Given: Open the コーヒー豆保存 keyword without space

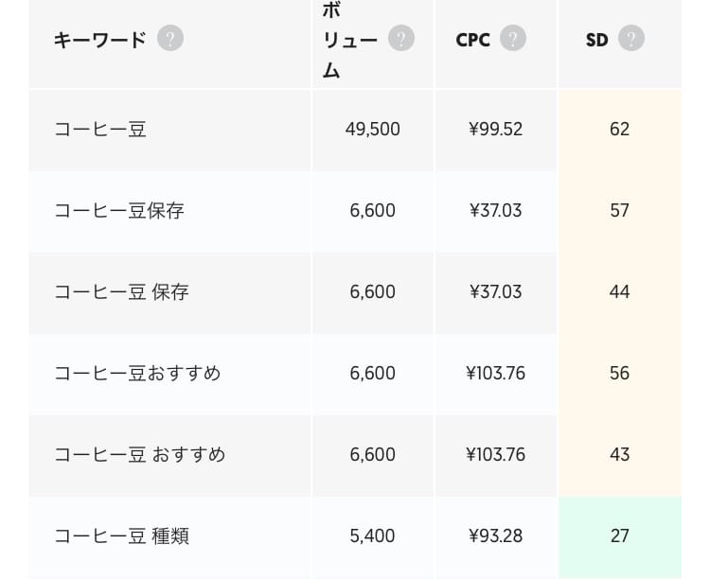Looking at the screenshot, I should (x=118, y=210).
